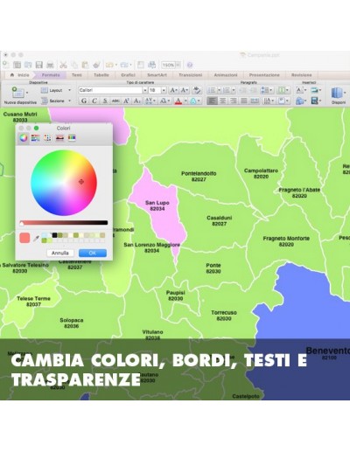Open the Transizioni ribbon tab
This screenshot has height=452, width=350.
point(190,75)
